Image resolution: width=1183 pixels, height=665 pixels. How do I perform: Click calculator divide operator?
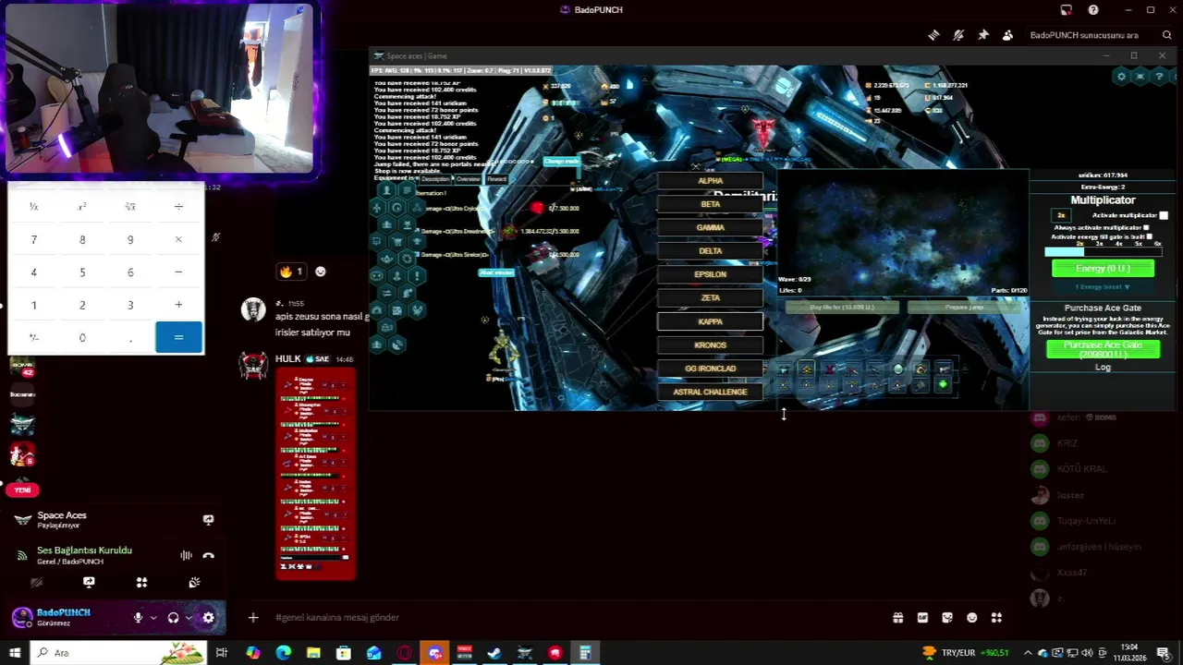coord(178,207)
